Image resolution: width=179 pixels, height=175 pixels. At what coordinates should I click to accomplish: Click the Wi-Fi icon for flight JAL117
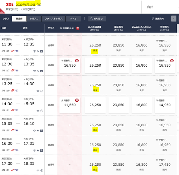pyautogui.click(x=34, y=71)
